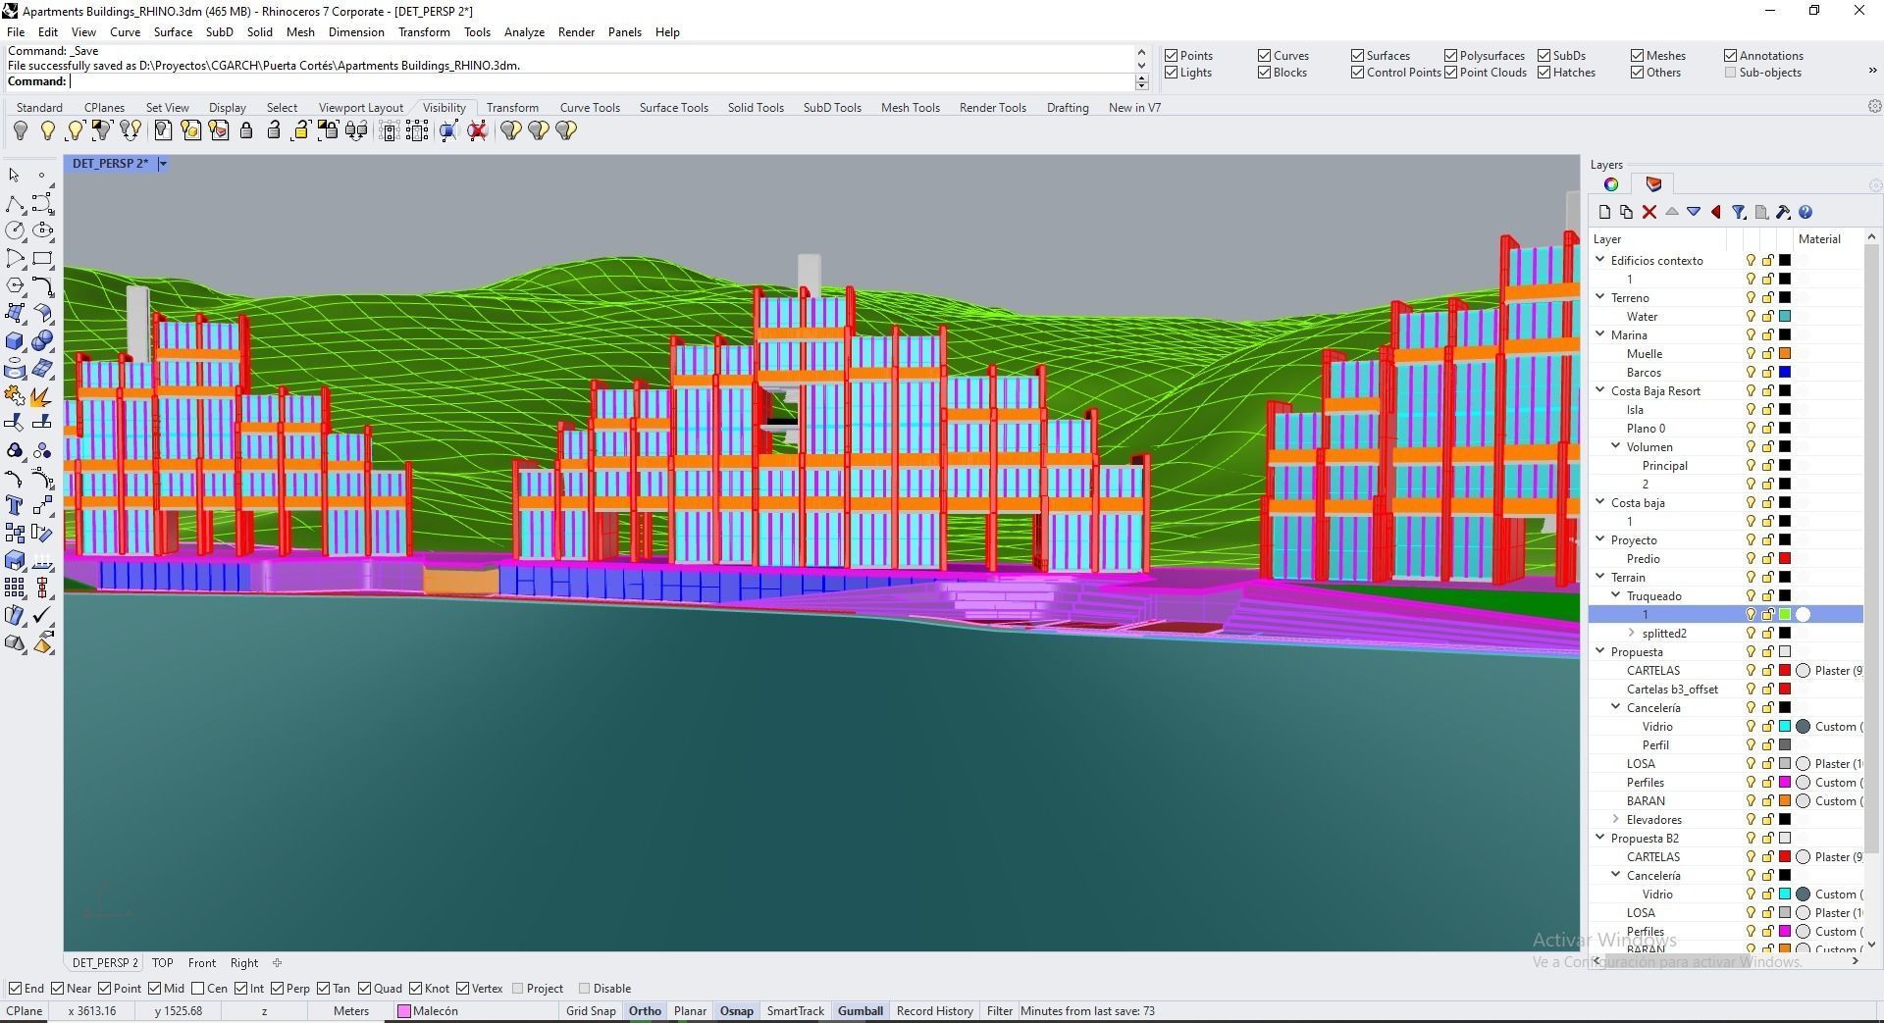Click the Unlock Objects open padlock icon
Image resolution: width=1884 pixels, height=1023 pixels.
tap(274, 130)
